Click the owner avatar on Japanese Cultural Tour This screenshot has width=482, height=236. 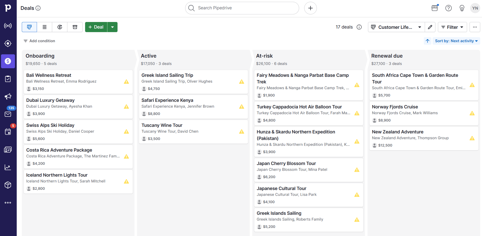point(259,202)
